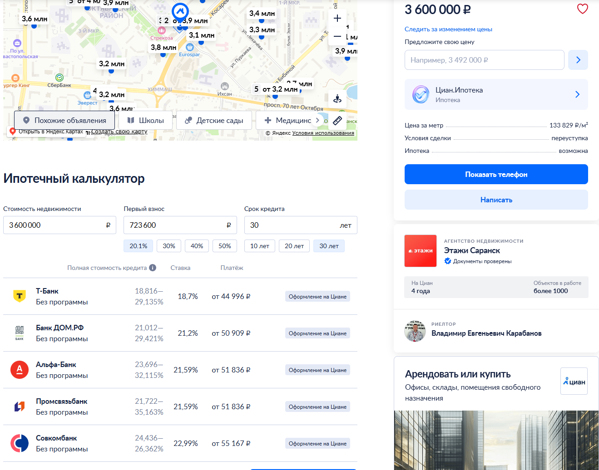Click the Промсвязьбанк logo
The height and width of the screenshot is (470, 599).
[x=20, y=406]
